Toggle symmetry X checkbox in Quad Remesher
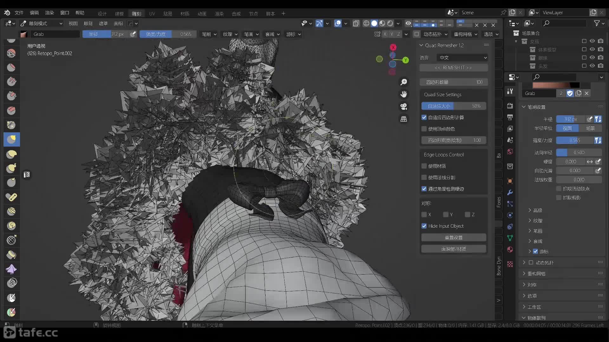This screenshot has height=342, width=609. tap(424, 215)
